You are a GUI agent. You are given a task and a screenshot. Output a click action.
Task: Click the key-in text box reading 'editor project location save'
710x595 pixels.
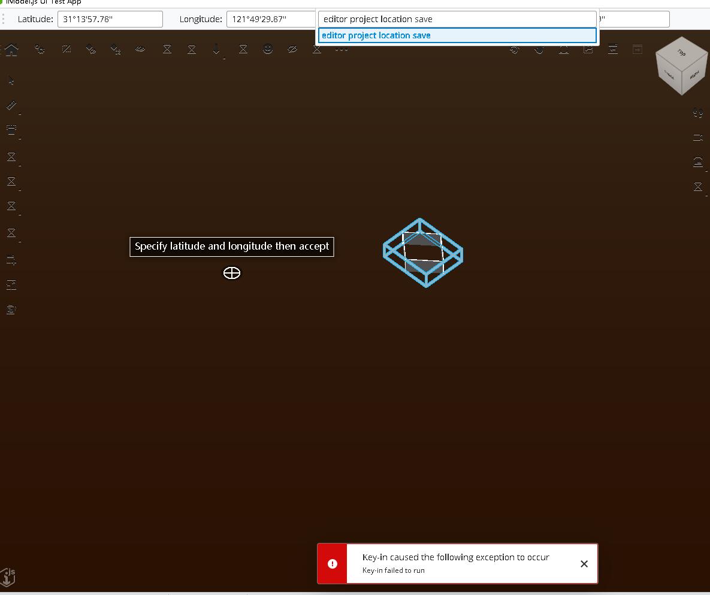pyautogui.click(x=457, y=19)
